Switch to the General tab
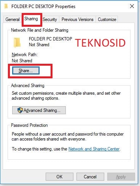140x186 pixels. point(13,19)
